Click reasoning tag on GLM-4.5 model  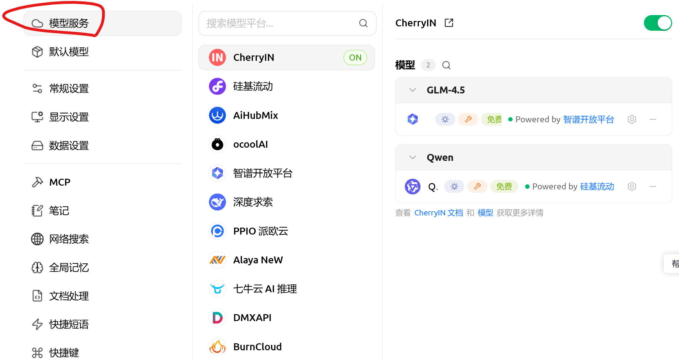coord(445,119)
